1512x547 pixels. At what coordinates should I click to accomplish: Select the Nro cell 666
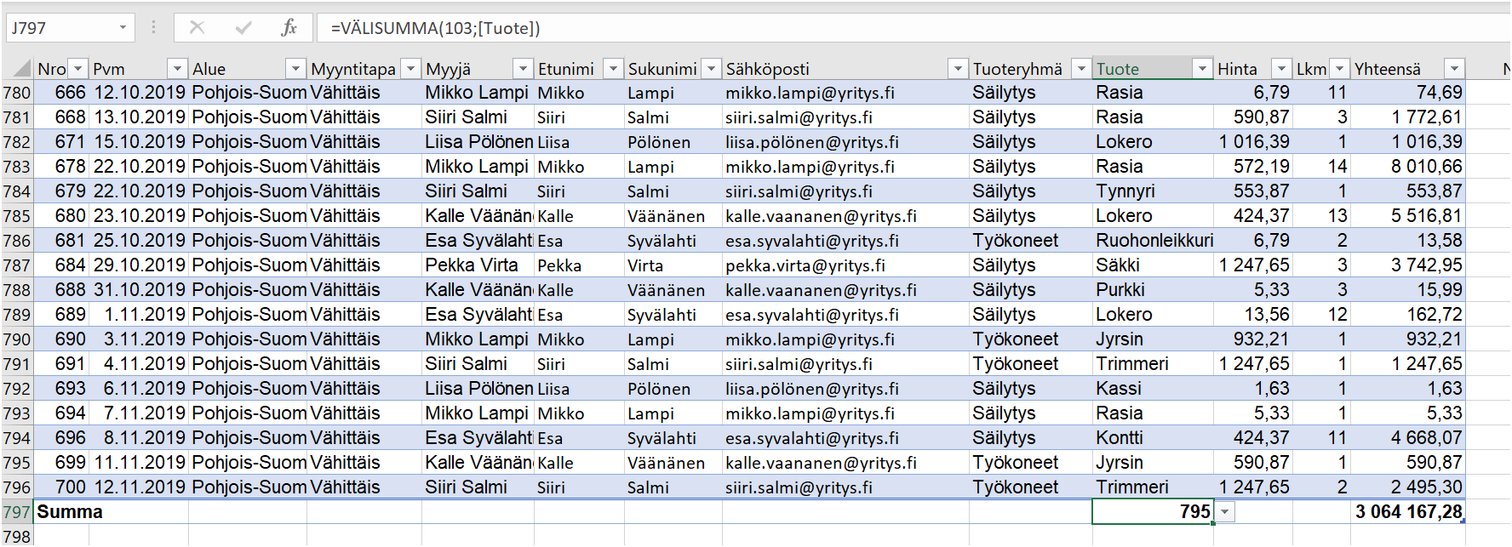click(x=61, y=93)
